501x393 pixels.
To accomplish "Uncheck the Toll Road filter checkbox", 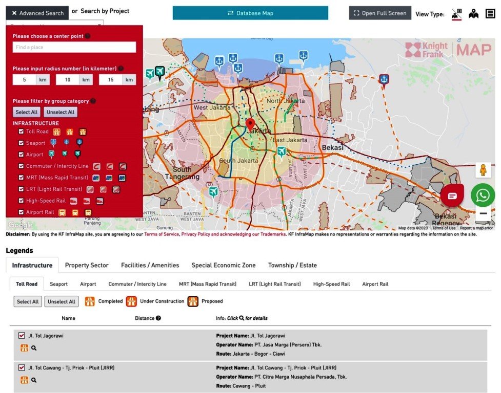I will [x=21, y=132].
